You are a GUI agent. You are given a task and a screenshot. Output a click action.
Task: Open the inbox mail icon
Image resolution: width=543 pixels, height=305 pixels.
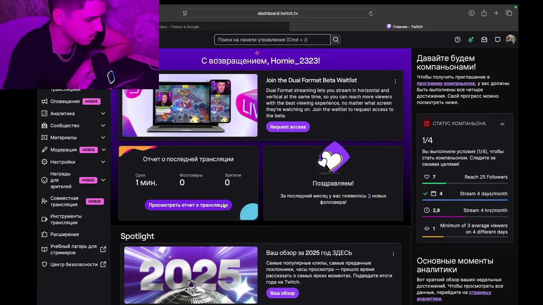point(484,39)
